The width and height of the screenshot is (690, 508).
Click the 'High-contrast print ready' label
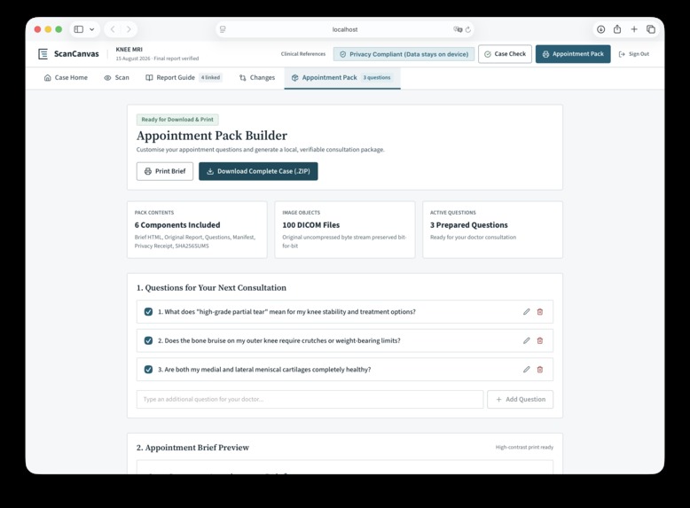tap(524, 448)
